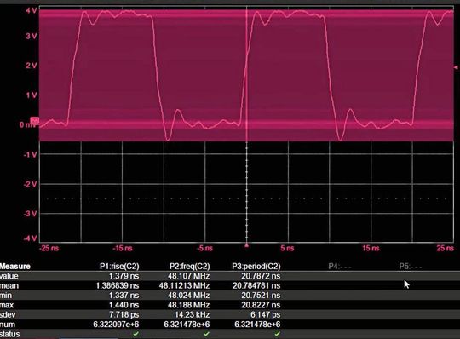
Task: Click the max period 20.8227 ns
Action: [x=261, y=305]
